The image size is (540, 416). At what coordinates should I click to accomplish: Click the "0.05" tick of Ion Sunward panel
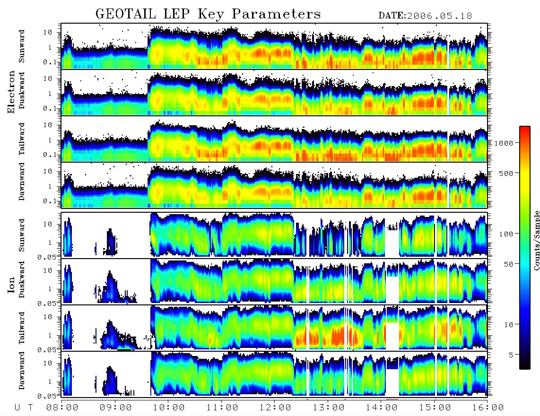click(46, 257)
